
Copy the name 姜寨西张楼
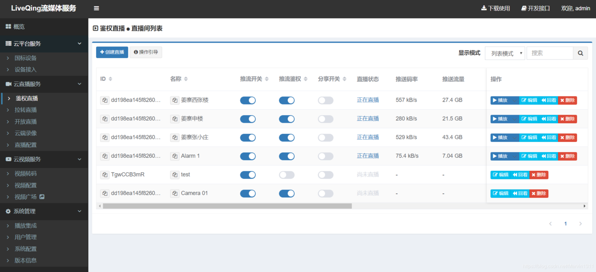coord(174,100)
